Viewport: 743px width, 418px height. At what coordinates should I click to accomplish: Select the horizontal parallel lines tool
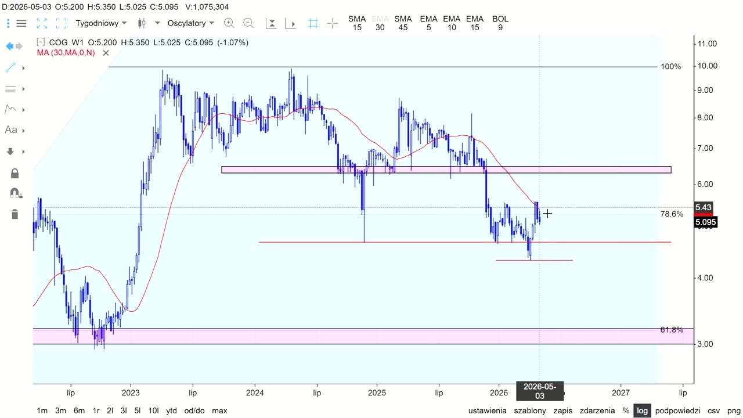tap(10, 89)
